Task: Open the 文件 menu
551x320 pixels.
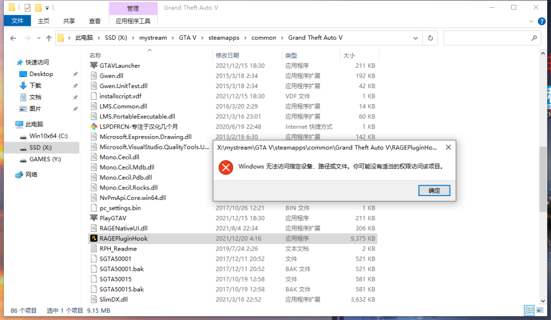Action: click(x=17, y=20)
